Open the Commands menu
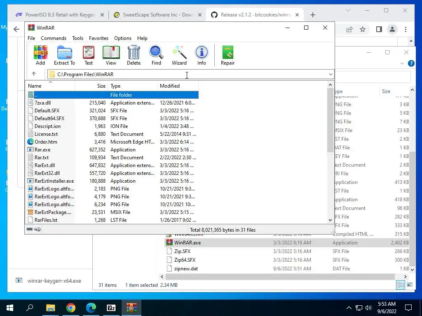Viewport: 422px width, 316px height. click(x=54, y=38)
